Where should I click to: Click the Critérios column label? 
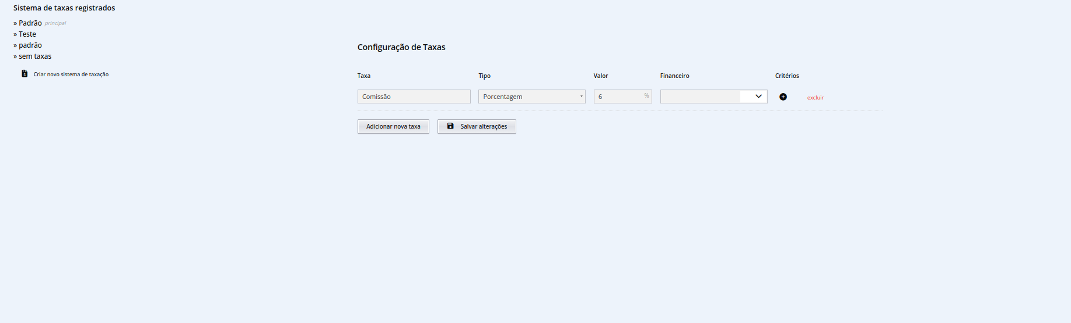[x=787, y=76]
